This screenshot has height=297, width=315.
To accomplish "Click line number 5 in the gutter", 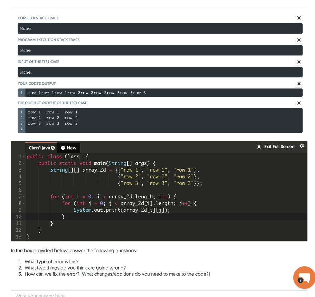I will (20, 183).
